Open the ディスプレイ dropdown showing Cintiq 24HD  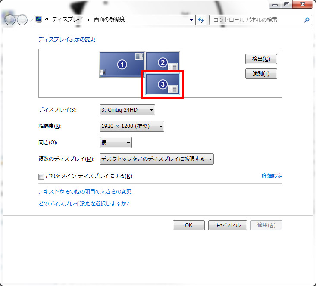(x=127, y=110)
